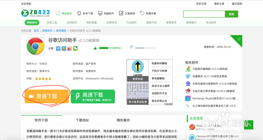This screenshot has height=140, width=263.
Task: Select 网络软件 category tab
Action: (x=32, y=22)
